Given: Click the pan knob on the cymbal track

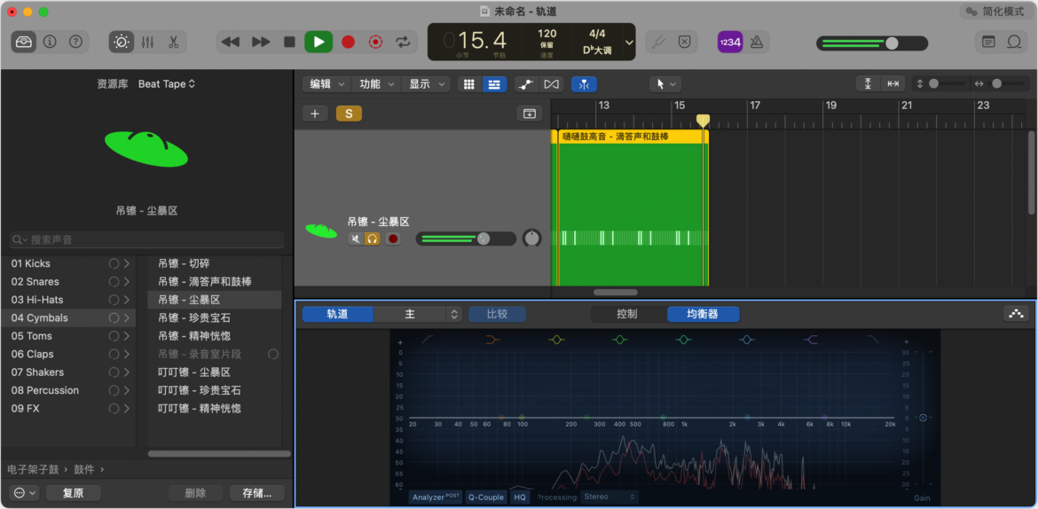Looking at the screenshot, I should coord(531,239).
